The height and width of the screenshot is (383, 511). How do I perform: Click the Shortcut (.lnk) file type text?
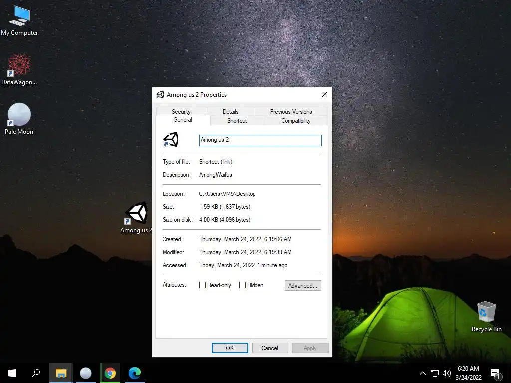tap(216, 162)
